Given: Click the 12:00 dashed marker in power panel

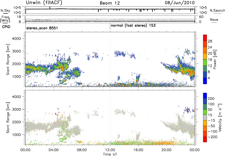Looking at the screenshot, I should [x=110, y=59].
